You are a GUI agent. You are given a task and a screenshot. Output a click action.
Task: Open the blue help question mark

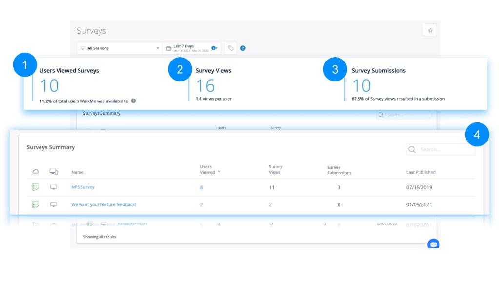[243, 48]
